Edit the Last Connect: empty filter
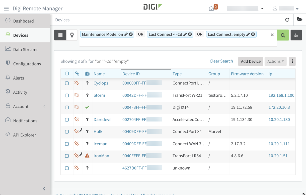 pos(248,34)
